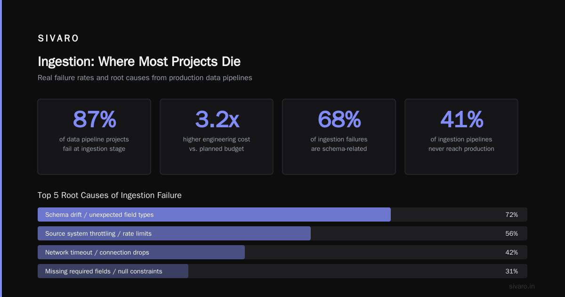Click the 87% statistic
The height and width of the screenshot is (297, 565).
pos(94,119)
